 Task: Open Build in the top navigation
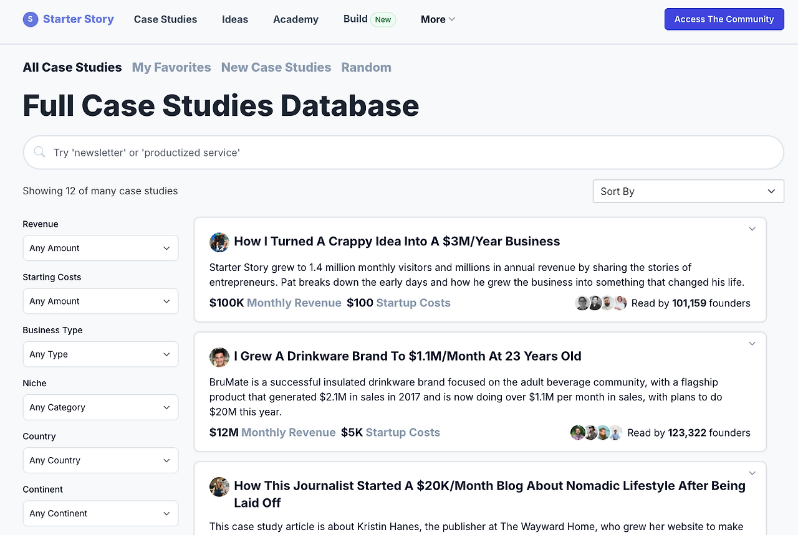pyautogui.click(x=355, y=19)
